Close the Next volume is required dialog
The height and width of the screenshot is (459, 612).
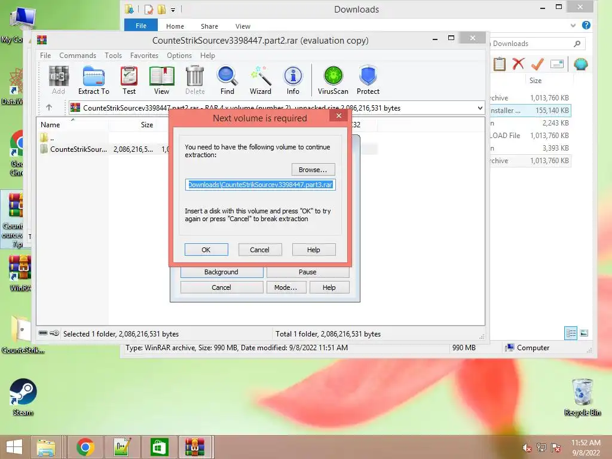[x=339, y=115]
